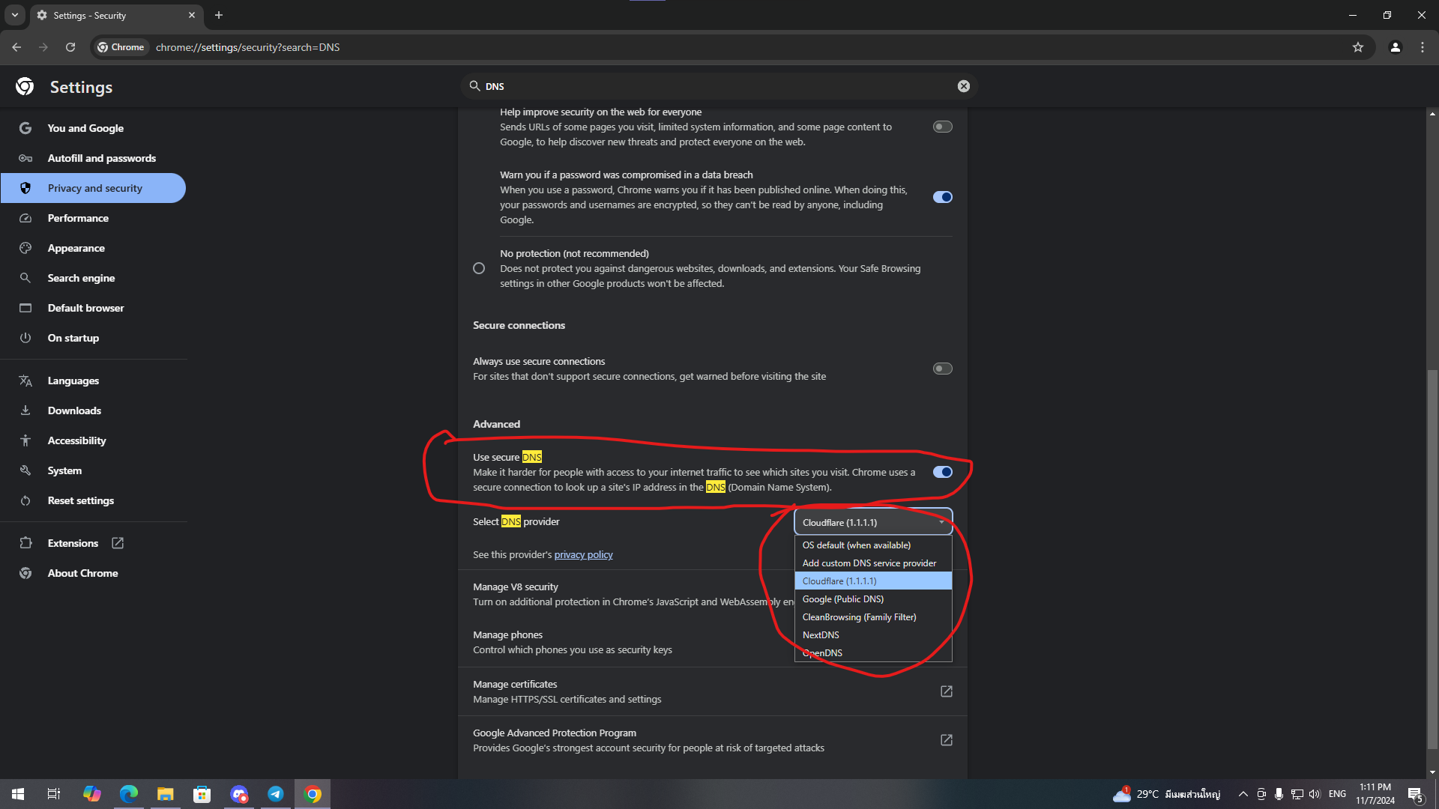Toggle Help improve security on the web
Image resolution: width=1439 pixels, height=809 pixels.
pyautogui.click(x=942, y=127)
